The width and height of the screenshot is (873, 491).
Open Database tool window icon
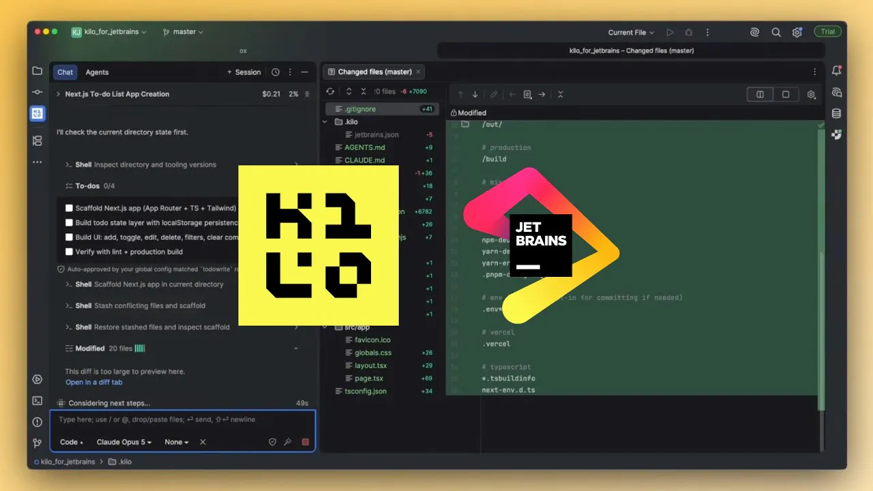pyautogui.click(x=836, y=113)
